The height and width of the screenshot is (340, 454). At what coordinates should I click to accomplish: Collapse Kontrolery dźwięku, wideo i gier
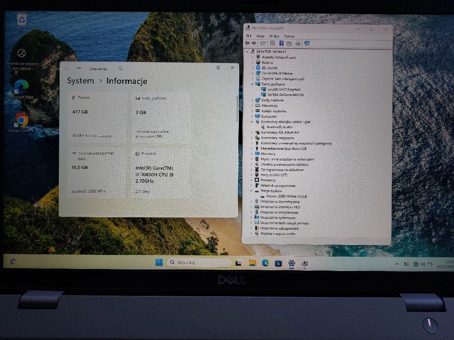252,122
